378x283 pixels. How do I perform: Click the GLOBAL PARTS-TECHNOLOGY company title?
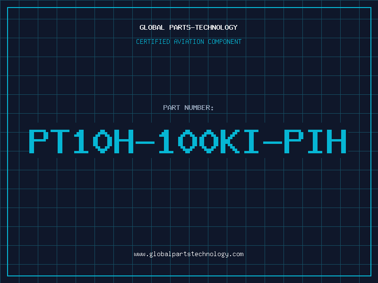189,27
